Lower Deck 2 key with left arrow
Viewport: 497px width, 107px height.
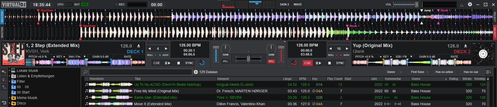380,57
